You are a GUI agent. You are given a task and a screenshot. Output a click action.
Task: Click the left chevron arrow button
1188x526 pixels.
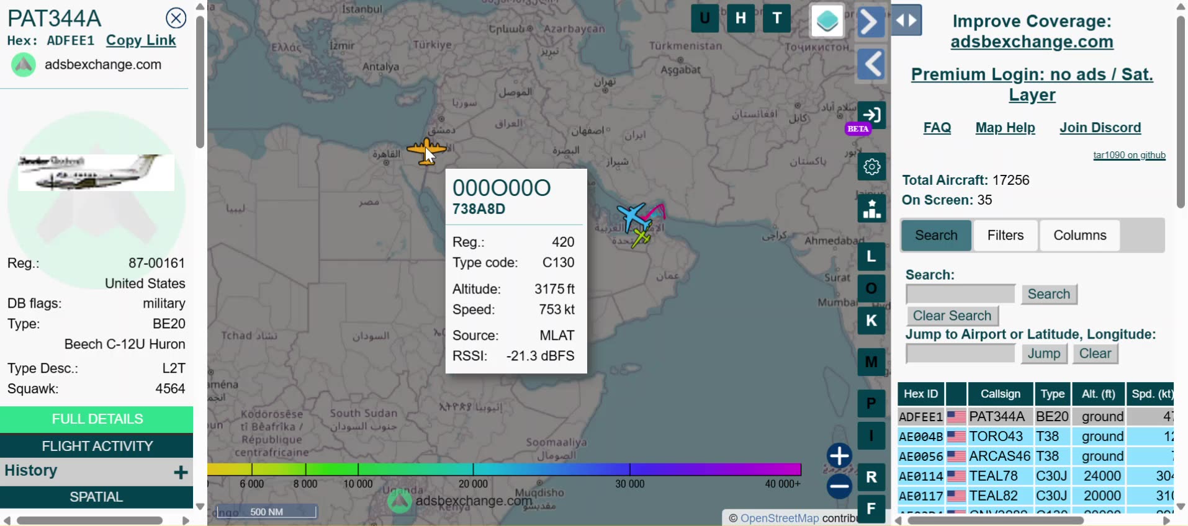(x=872, y=64)
